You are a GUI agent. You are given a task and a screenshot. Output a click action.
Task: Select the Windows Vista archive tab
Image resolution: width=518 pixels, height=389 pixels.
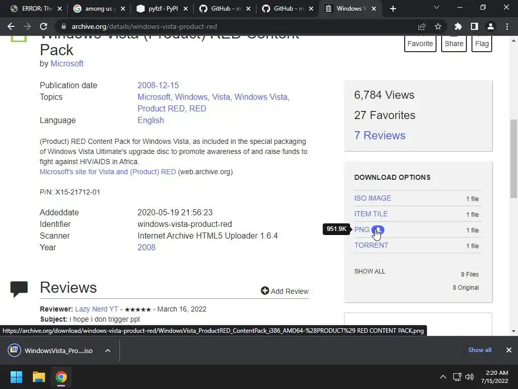[350, 9]
